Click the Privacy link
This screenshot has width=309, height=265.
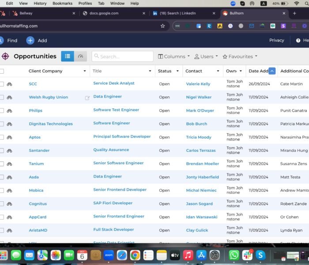point(276,40)
